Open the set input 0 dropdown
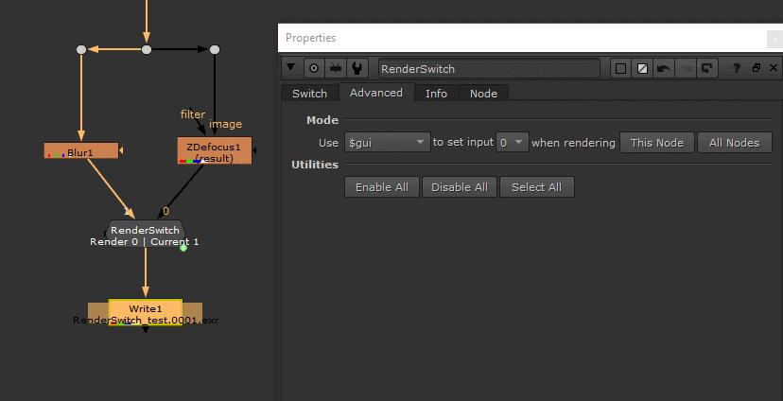783x401 pixels. tap(513, 142)
